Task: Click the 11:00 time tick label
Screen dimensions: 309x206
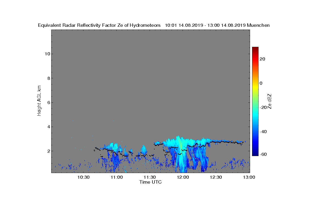Action: pos(117,177)
